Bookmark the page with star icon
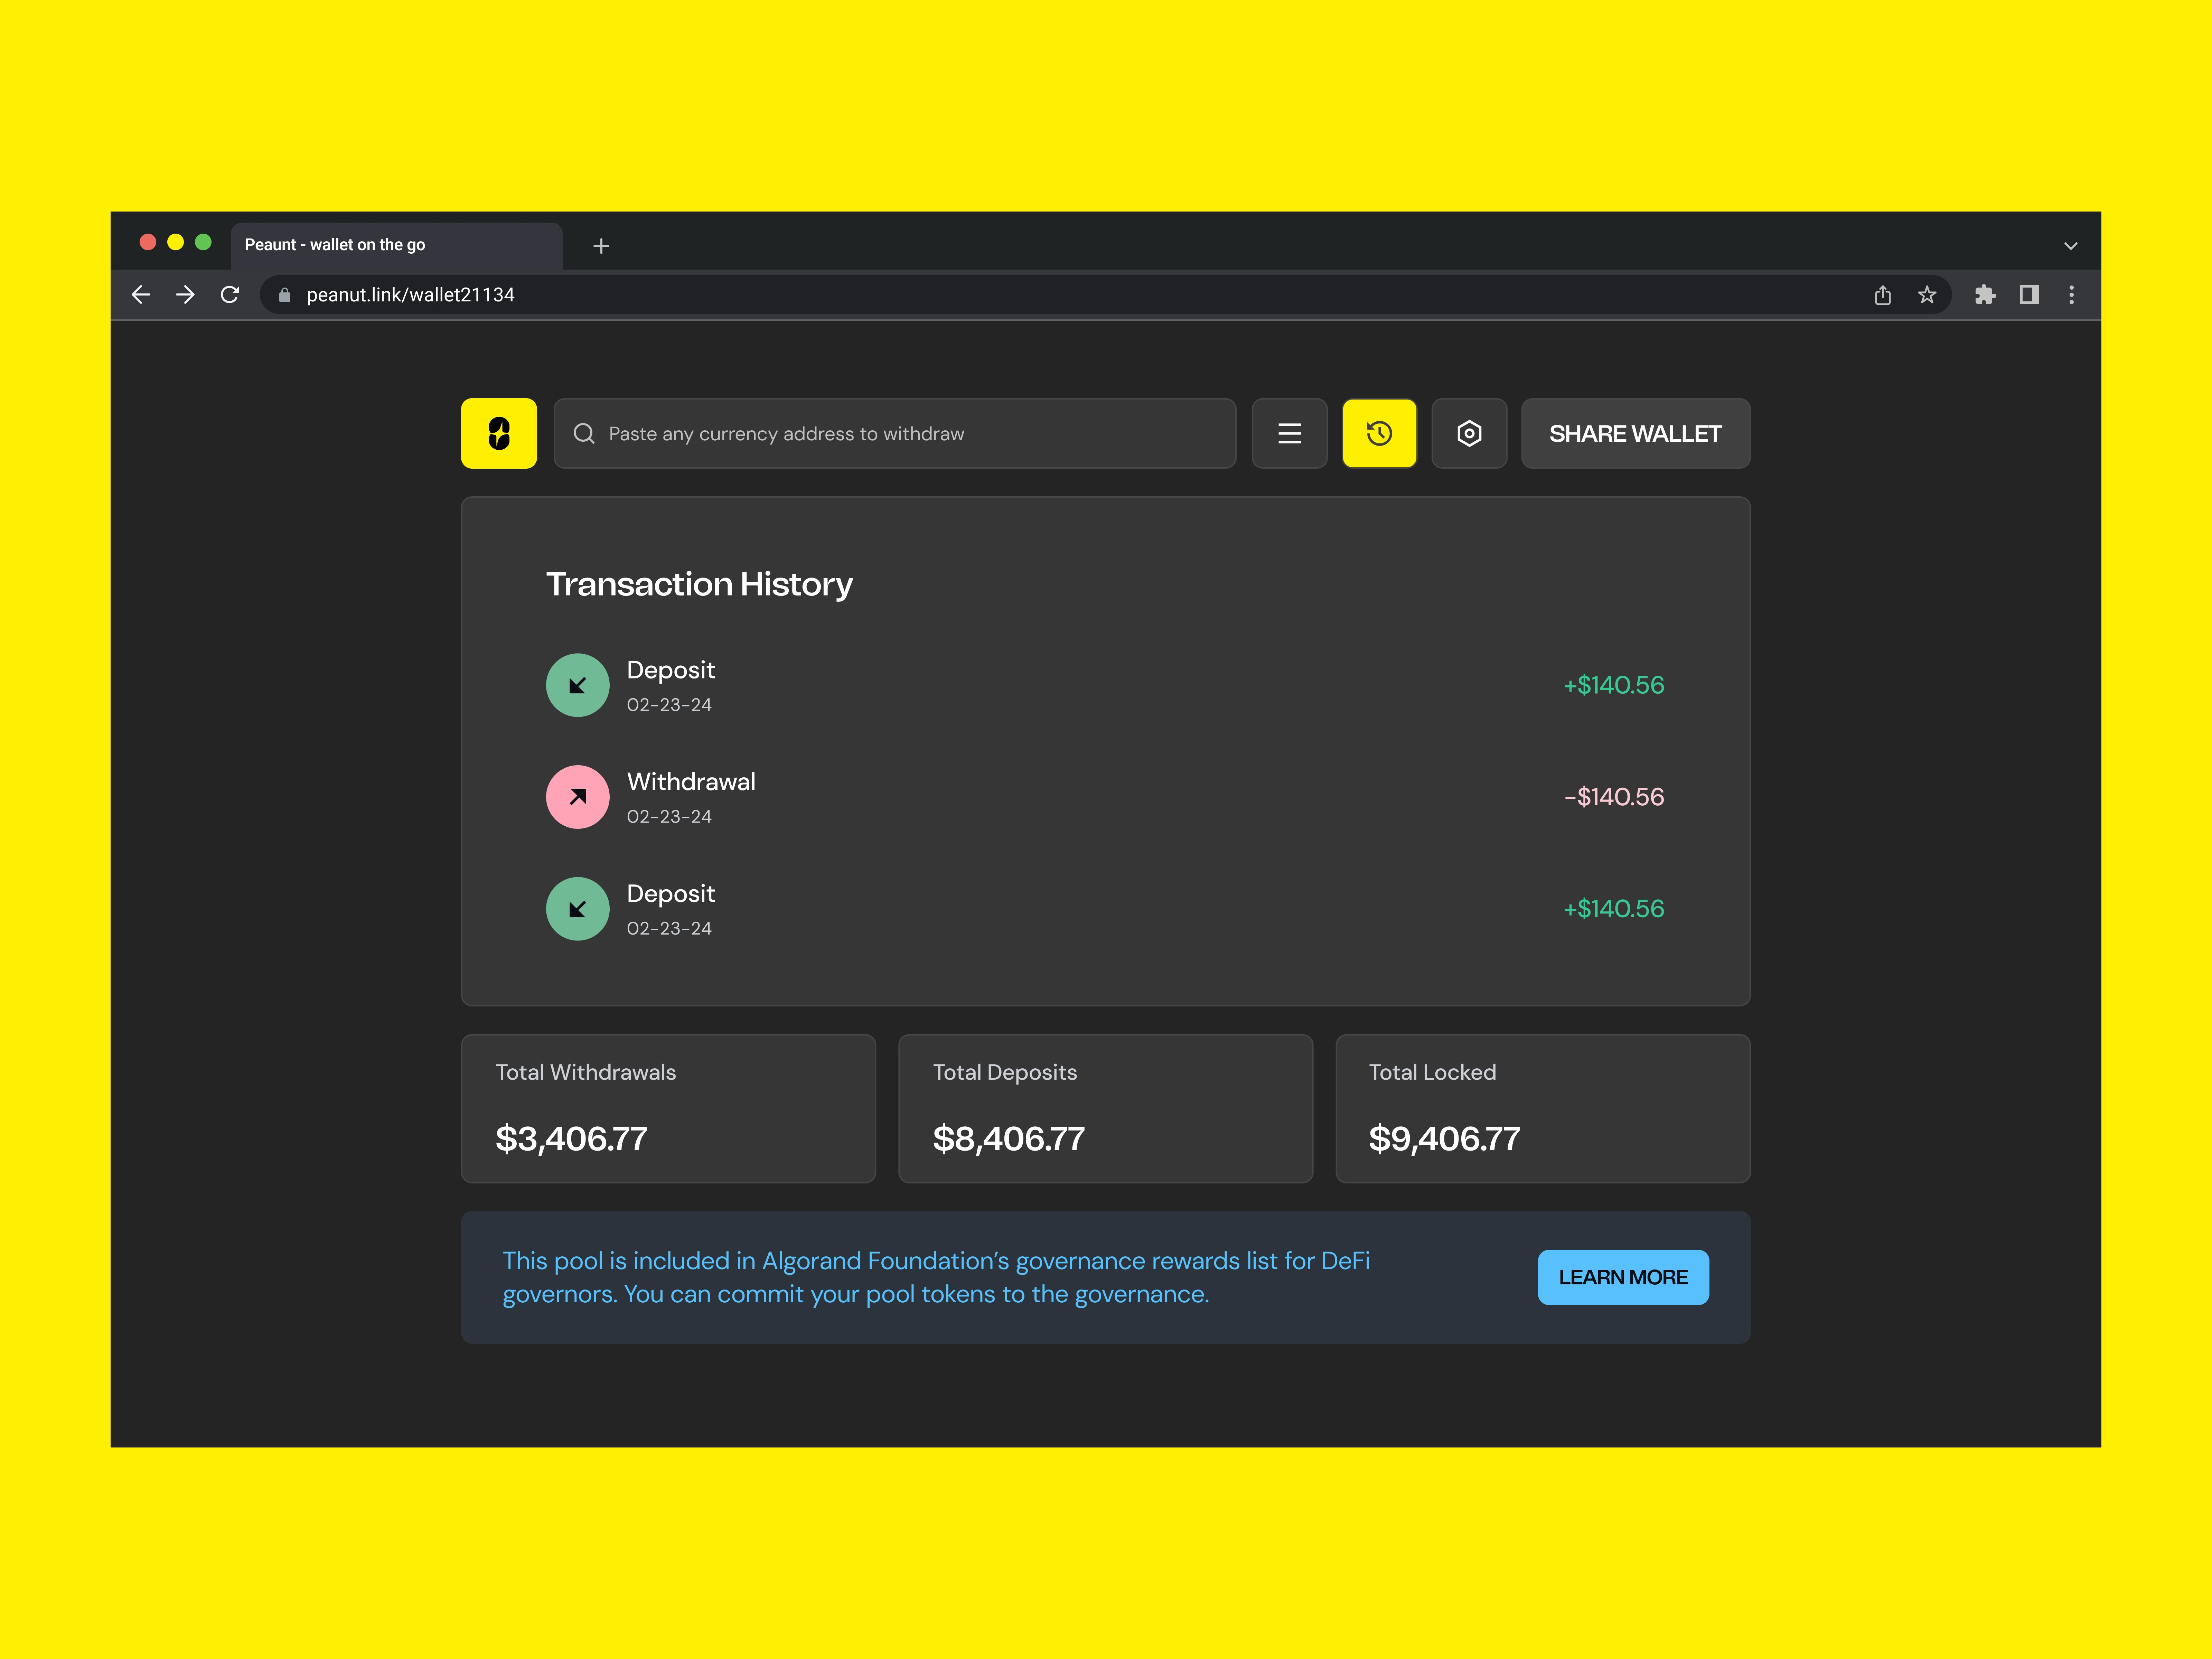 [1926, 295]
